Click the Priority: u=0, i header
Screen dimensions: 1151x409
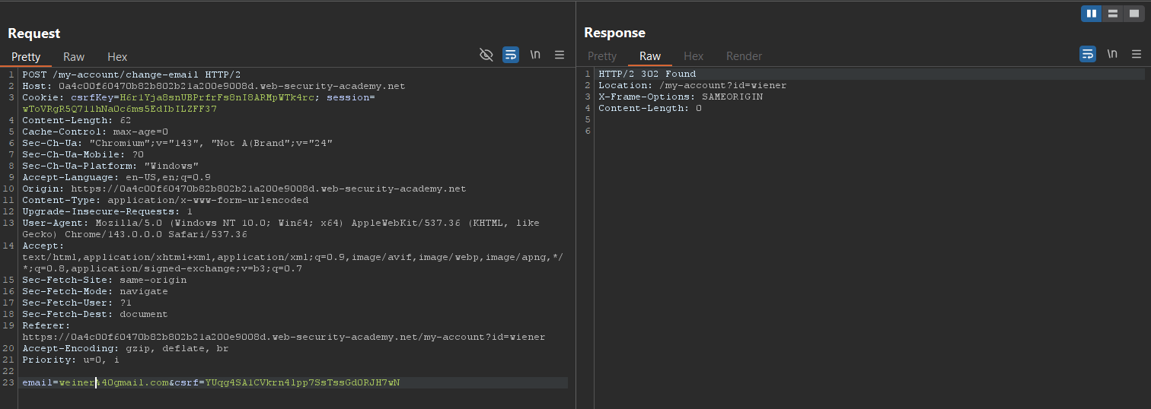pyautogui.click(x=71, y=360)
